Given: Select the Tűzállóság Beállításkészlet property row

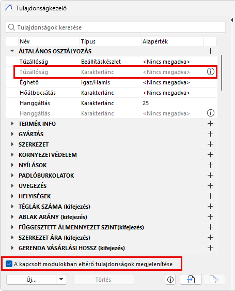Looking at the screenshot, I should (x=111, y=62).
